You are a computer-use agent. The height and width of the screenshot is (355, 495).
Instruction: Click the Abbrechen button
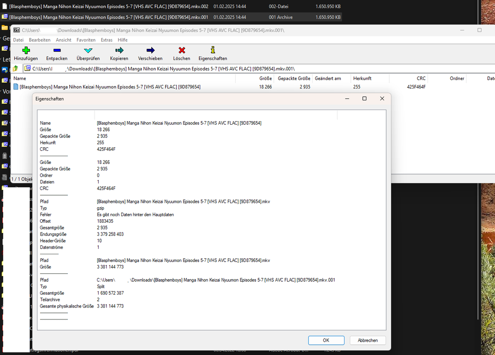pos(368,340)
